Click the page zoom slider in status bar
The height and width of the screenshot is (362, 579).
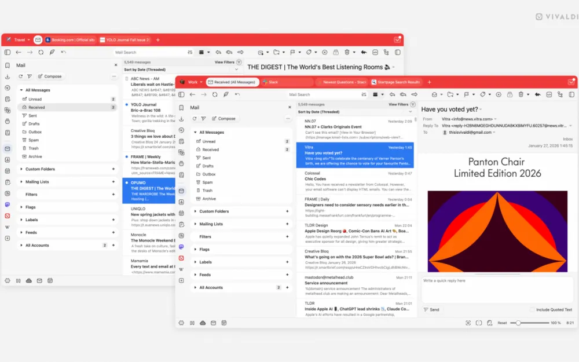tap(518, 323)
